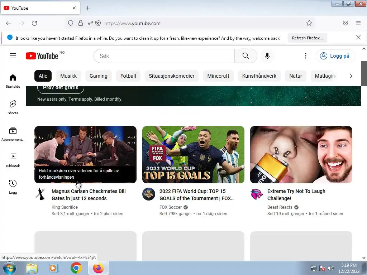Select the Situasjonskomedier filter chip

pos(172,76)
